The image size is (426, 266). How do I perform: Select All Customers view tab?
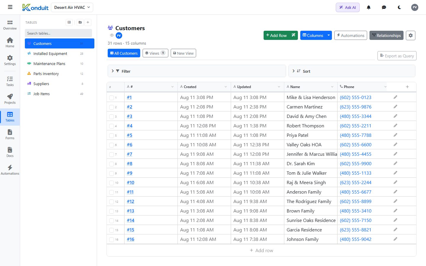point(124,53)
